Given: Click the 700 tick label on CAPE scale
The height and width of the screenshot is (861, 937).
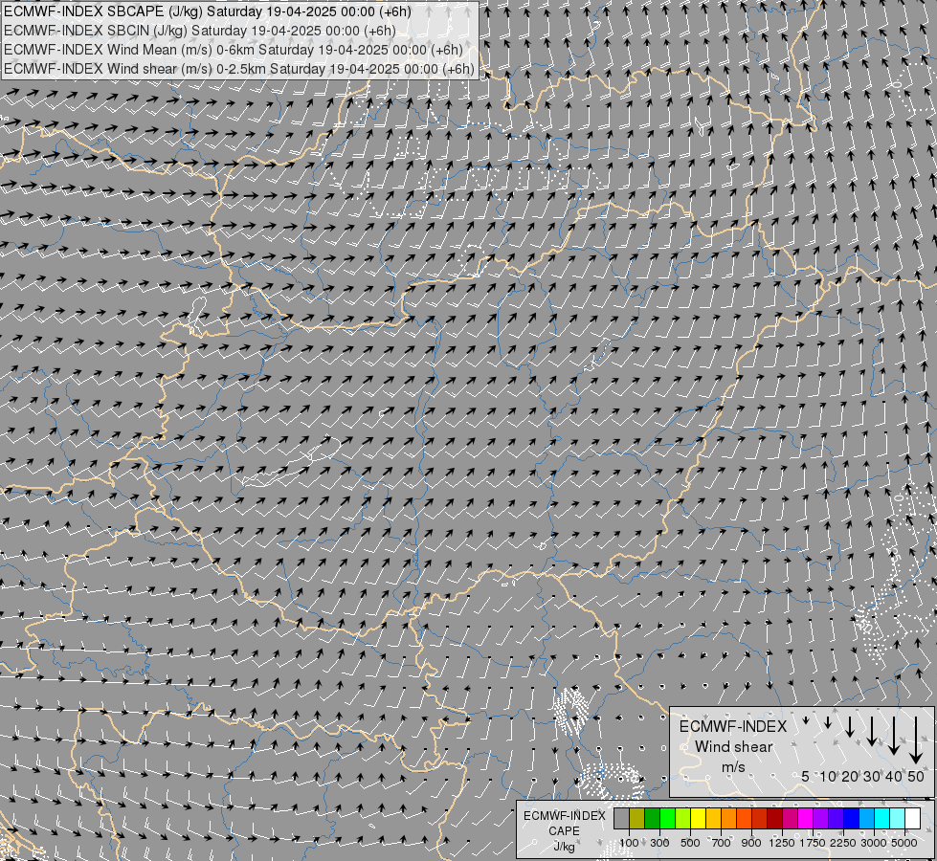Looking at the screenshot, I should point(722,843).
